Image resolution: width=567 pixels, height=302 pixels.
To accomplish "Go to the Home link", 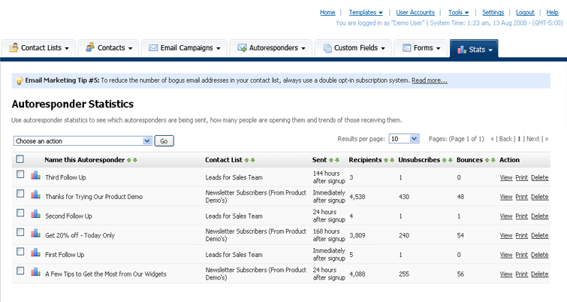I will coord(327,12).
